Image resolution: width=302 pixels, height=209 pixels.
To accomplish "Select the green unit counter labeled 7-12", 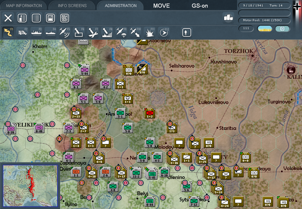I will pos(194,202).
